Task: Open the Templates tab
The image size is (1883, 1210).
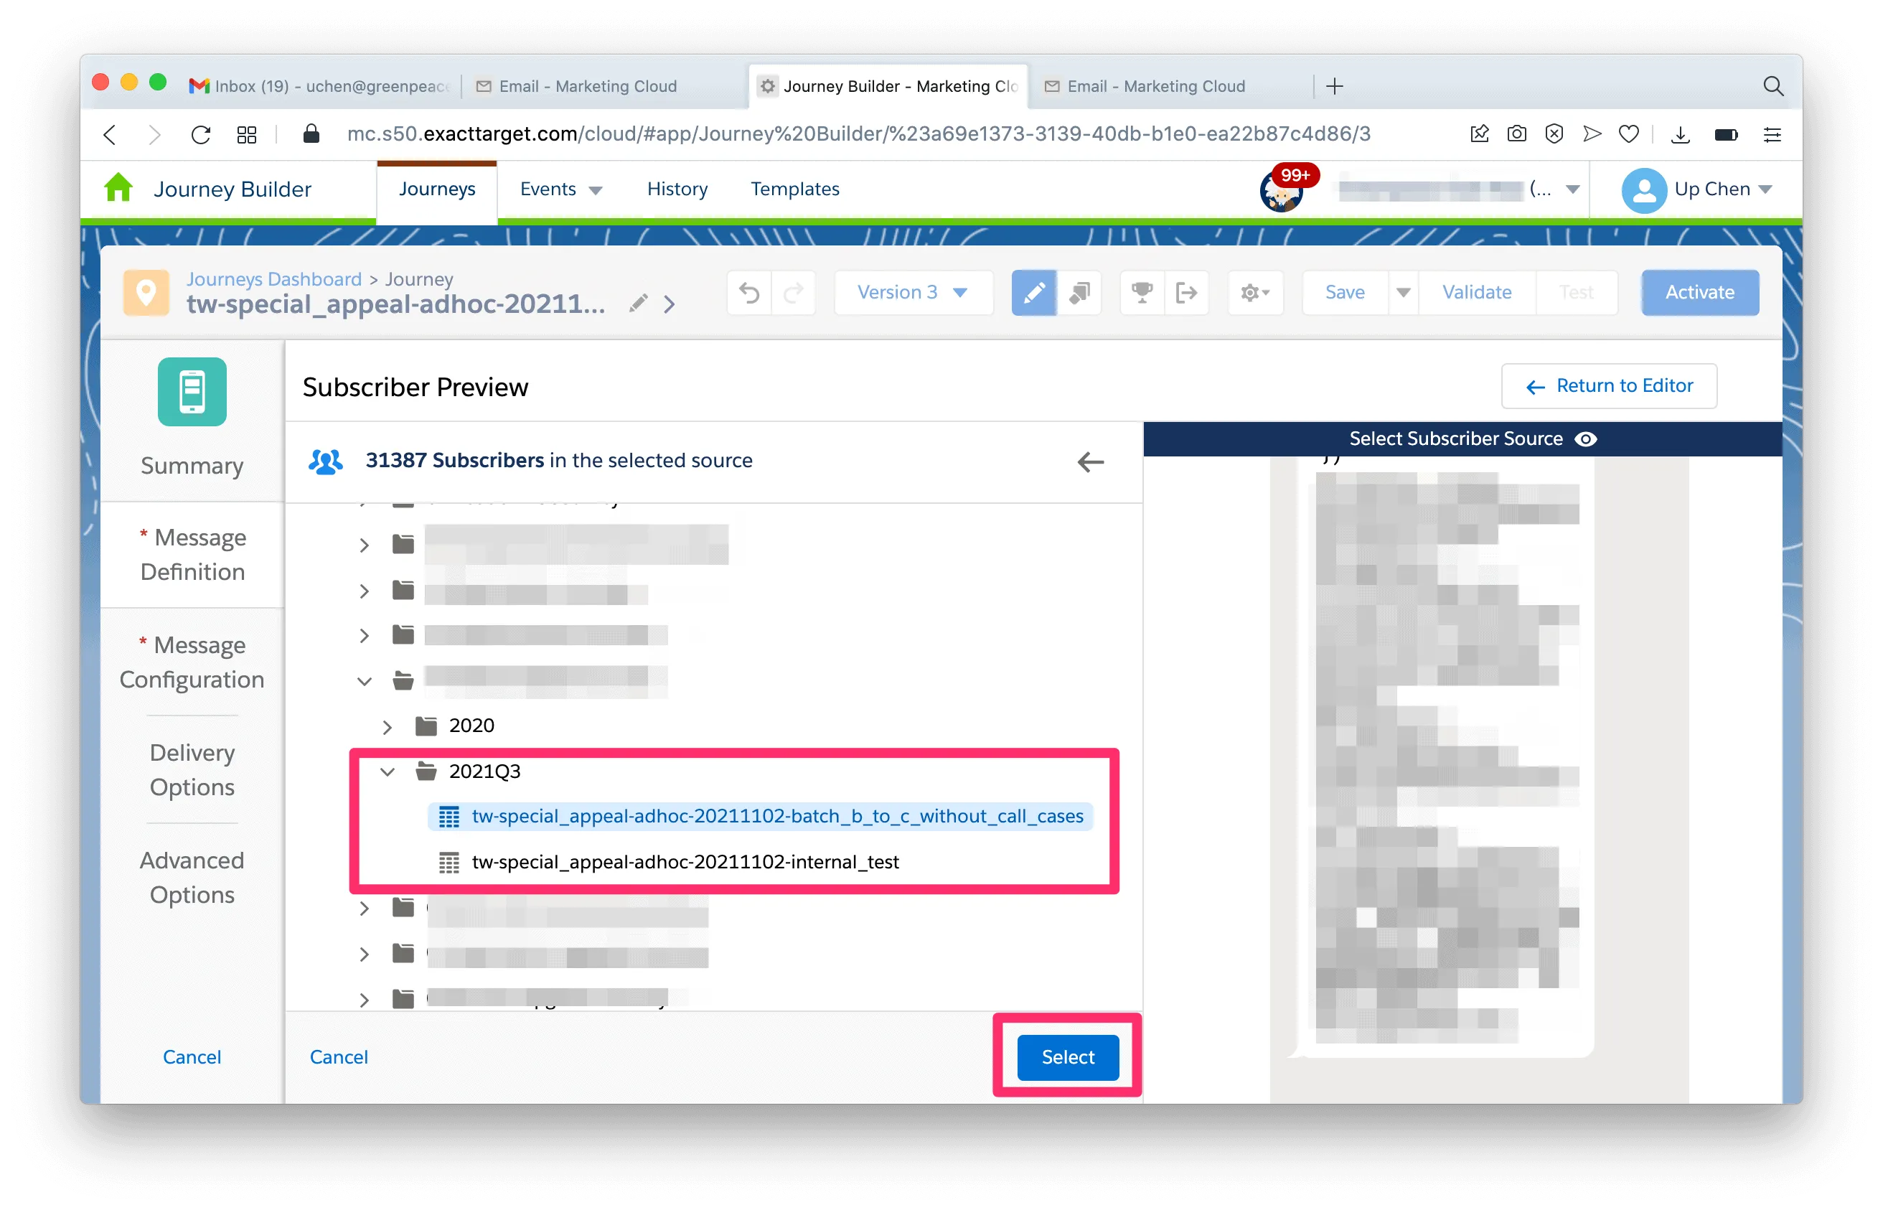Action: [794, 189]
